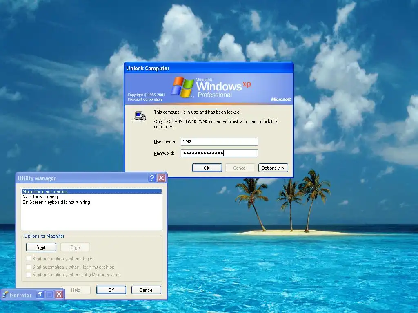Click the disabled Cancel button in Unlock Computer

point(240,168)
